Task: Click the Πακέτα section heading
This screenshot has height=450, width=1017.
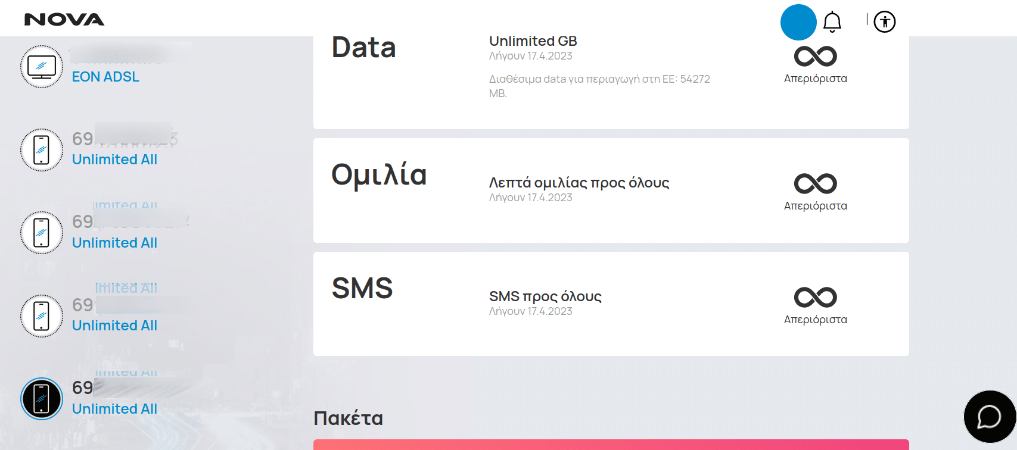Action: (x=349, y=418)
